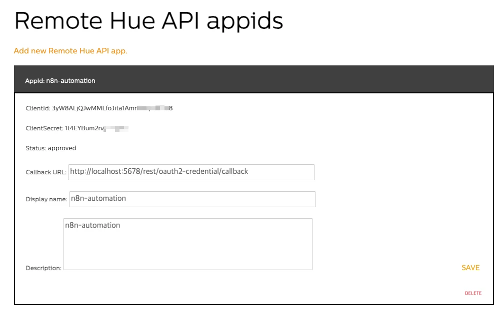This screenshot has height=312, width=496.
Task: Click the final 8 character of the ClientId
Action: click(171, 108)
